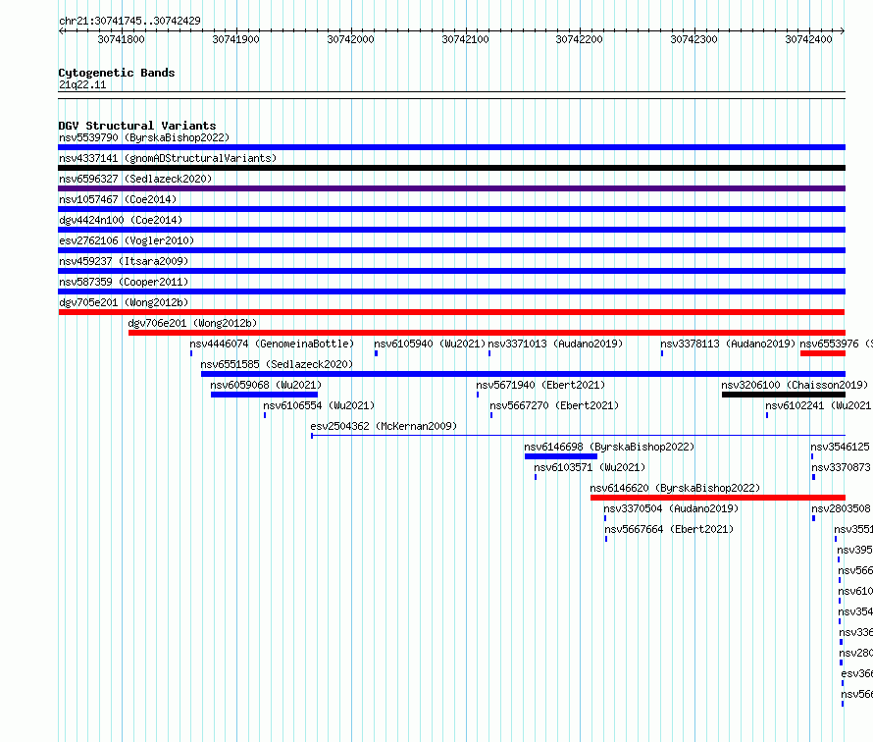Click nsv3546125 variant label

841,447
